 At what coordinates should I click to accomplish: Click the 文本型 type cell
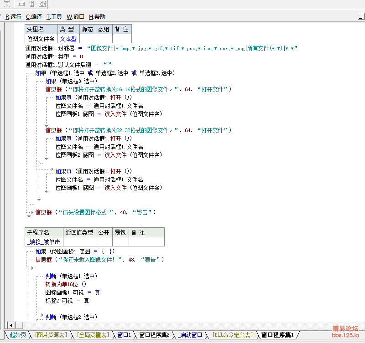click(69, 39)
